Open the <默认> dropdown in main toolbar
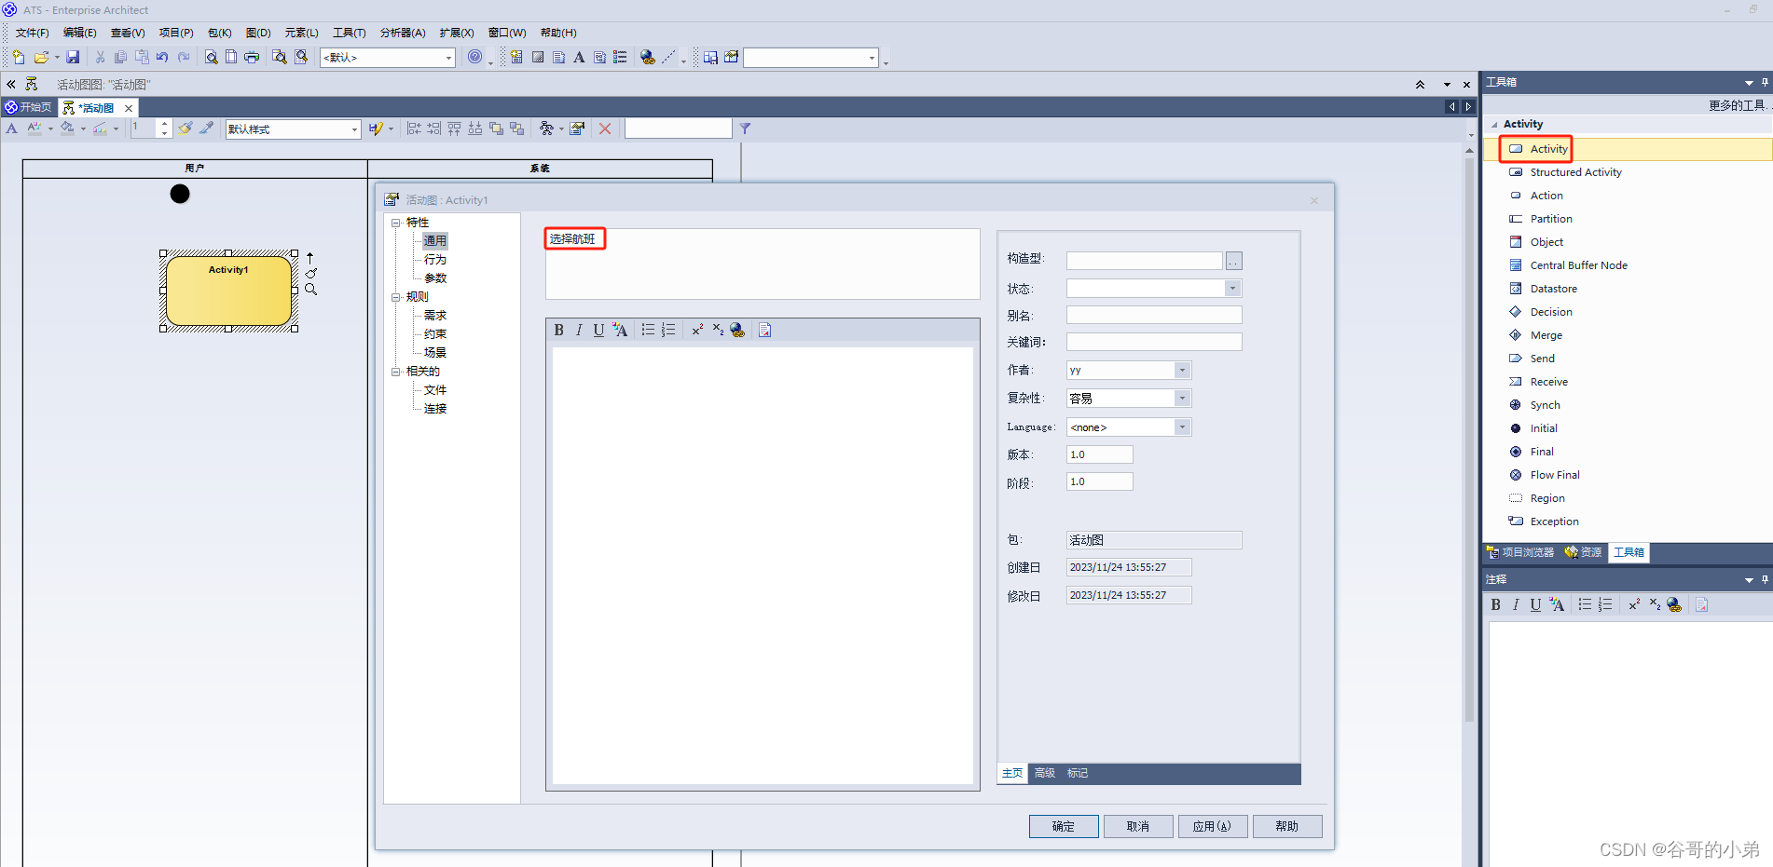1773x867 pixels. pyautogui.click(x=448, y=58)
